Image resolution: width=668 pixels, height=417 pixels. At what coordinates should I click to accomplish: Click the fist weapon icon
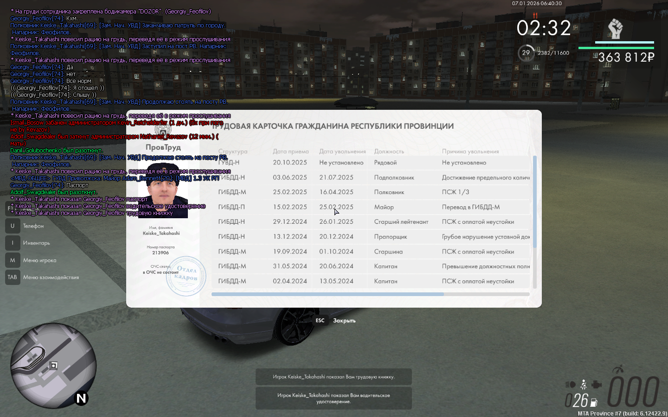tap(615, 29)
